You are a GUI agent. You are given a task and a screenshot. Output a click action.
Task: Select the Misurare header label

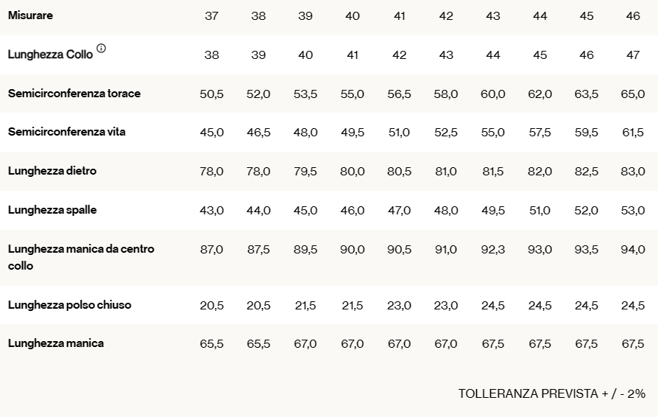coord(30,15)
